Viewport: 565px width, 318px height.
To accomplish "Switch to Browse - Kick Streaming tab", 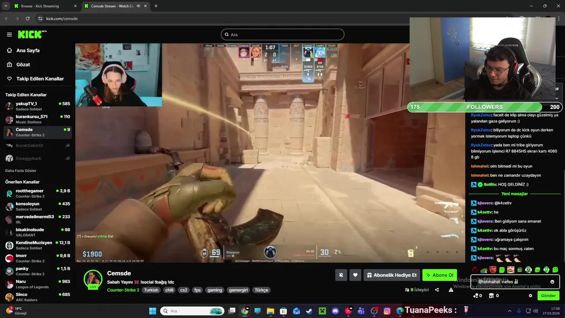I will 45,6.
